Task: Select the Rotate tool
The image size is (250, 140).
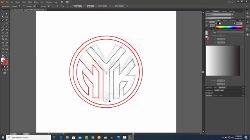Action: [x=3, y=33]
